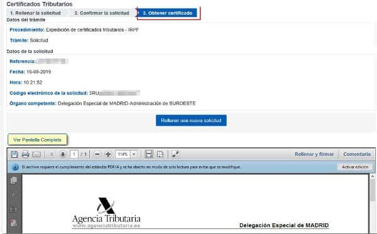377x234 pixels.
Task: Click the PDF/A read-only notice message
Action: 131,167
